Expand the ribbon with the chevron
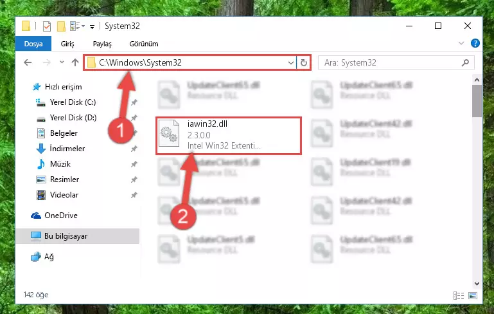This screenshot has height=314, width=494. tap(461, 43)
